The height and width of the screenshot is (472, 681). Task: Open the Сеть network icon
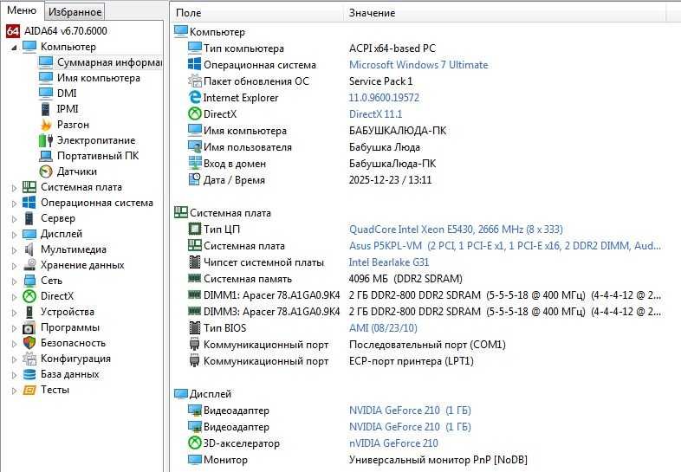(29, 281)
